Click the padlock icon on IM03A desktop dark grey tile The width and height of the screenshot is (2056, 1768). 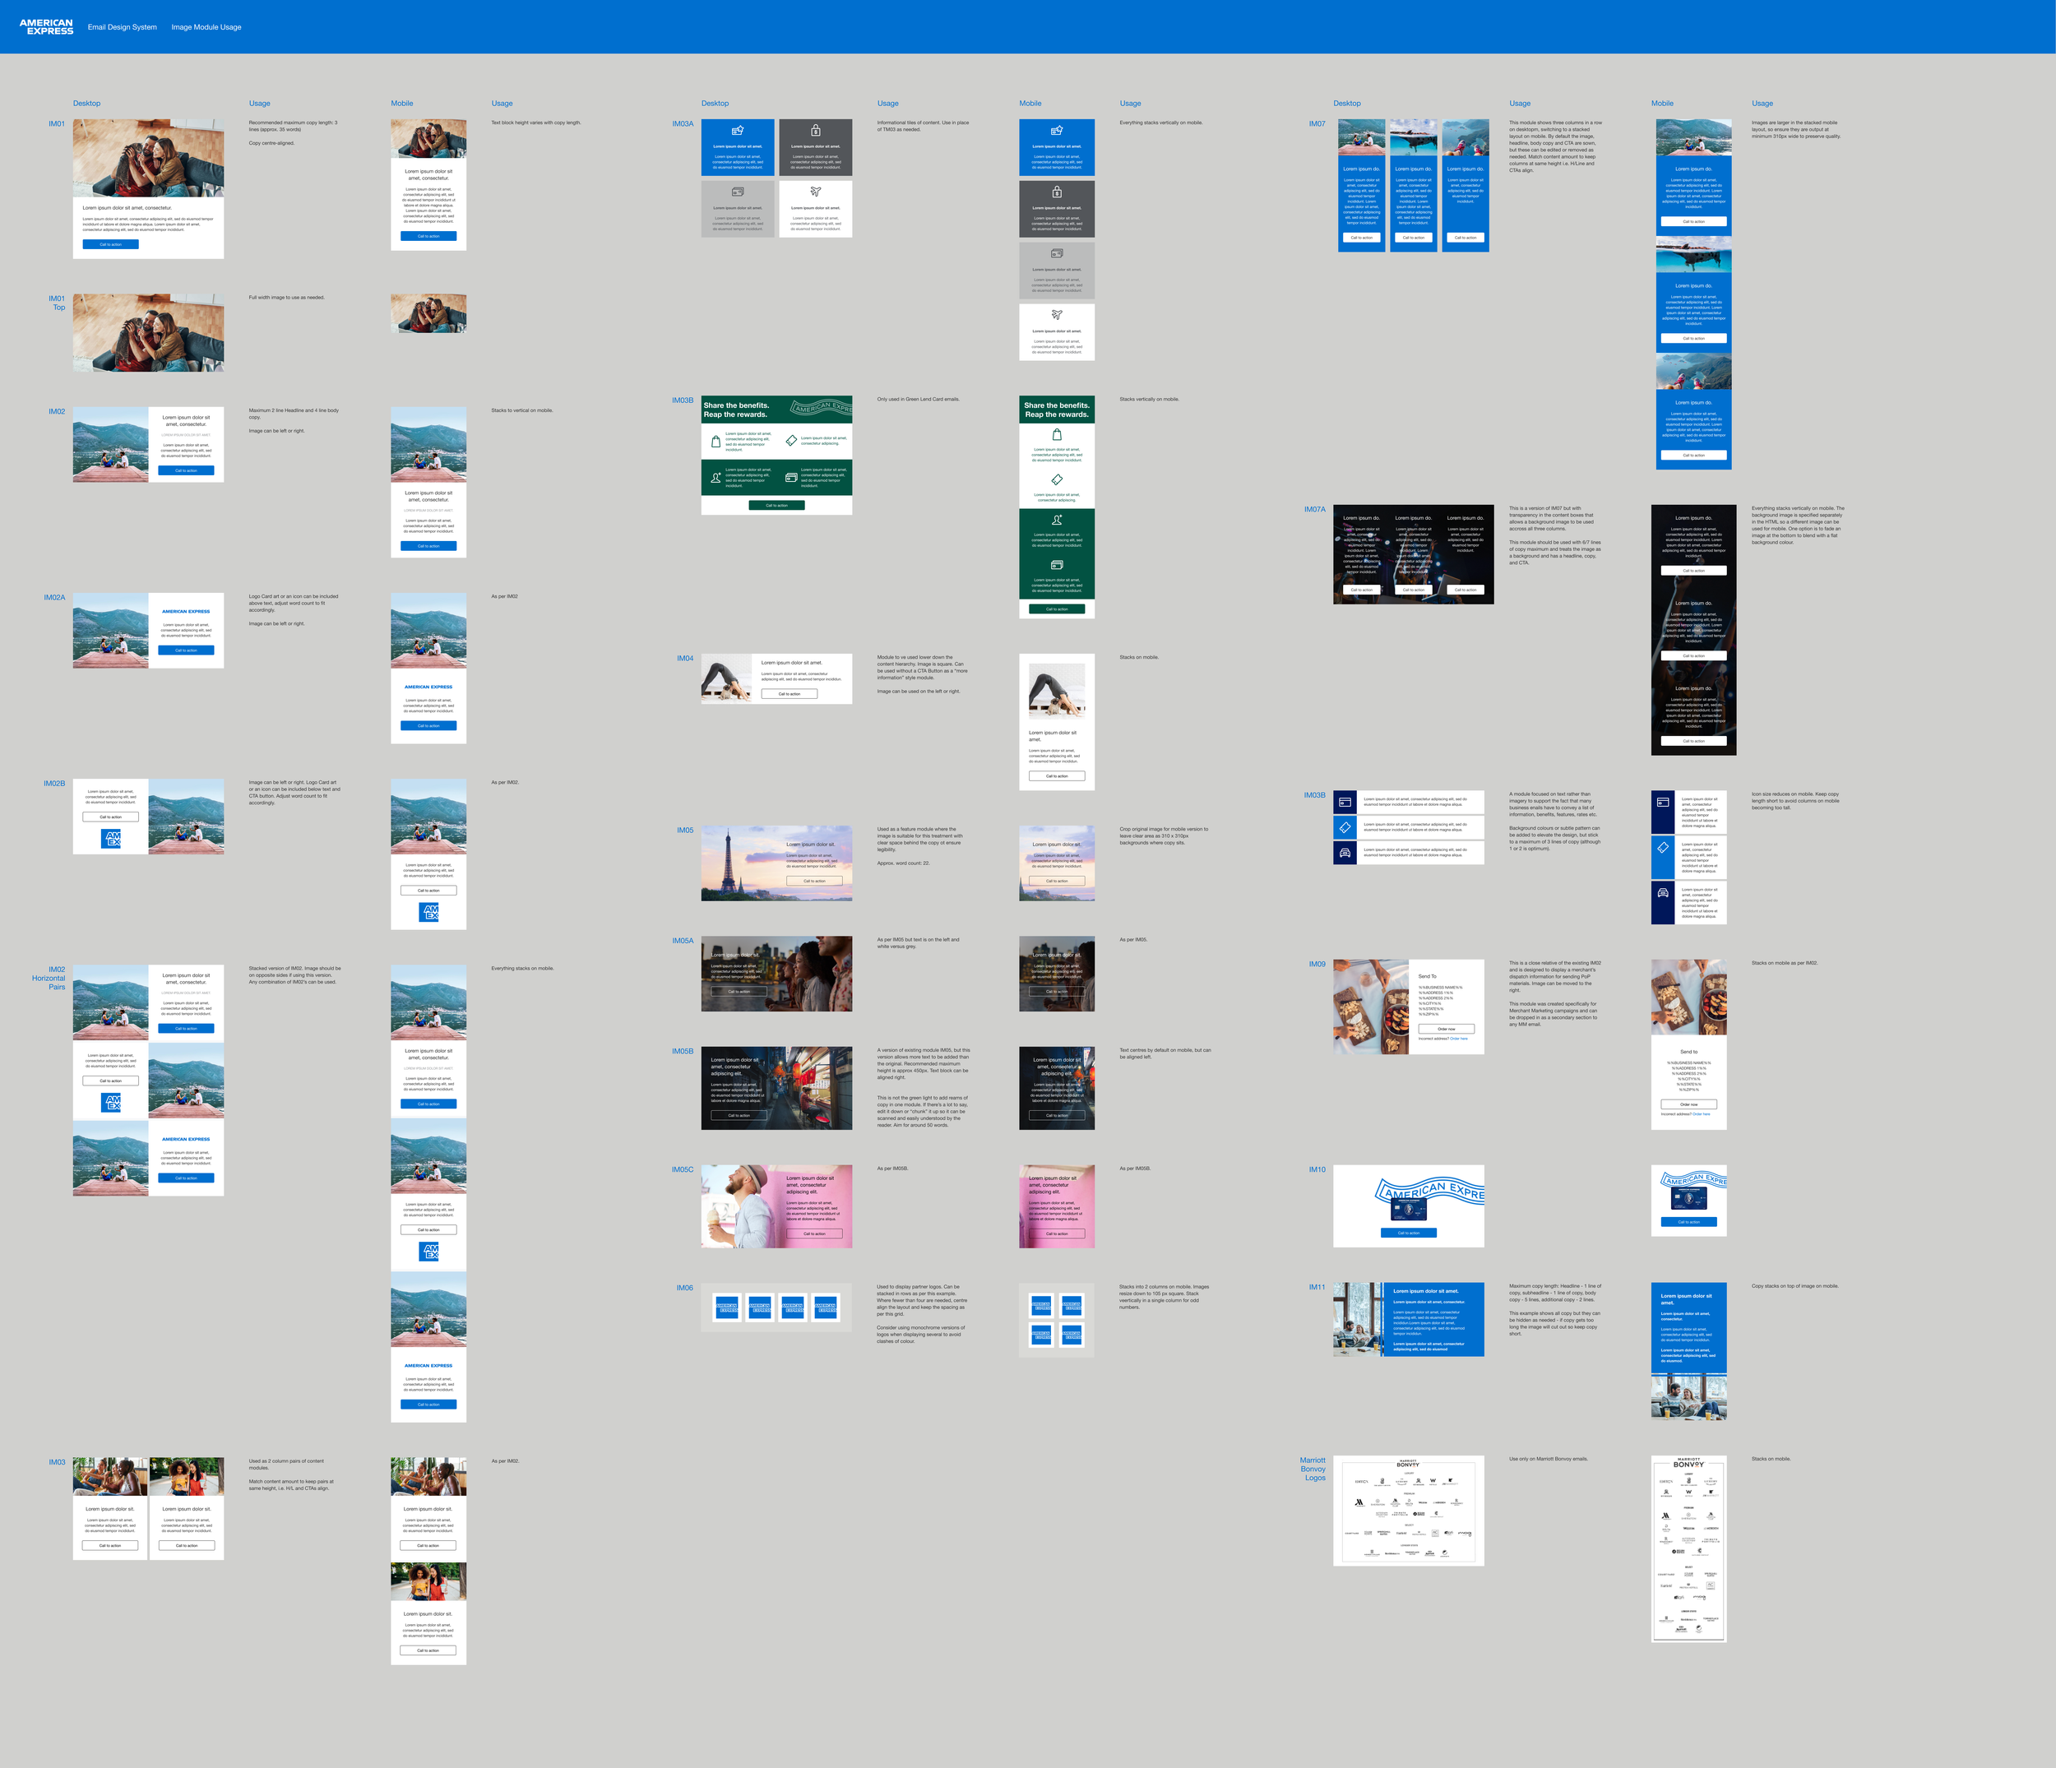816,130
